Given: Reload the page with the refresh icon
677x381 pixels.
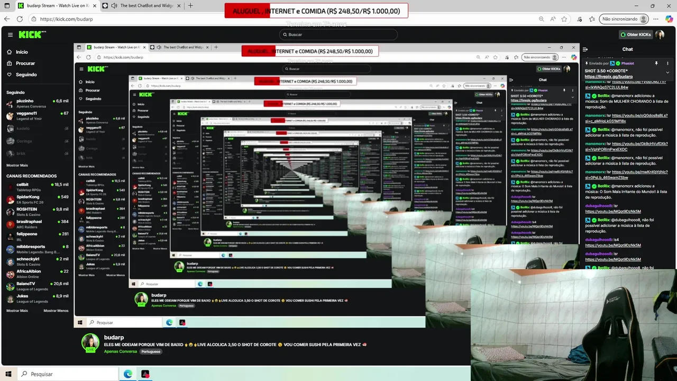Looking at the screenshot, I should coord(20,19).
